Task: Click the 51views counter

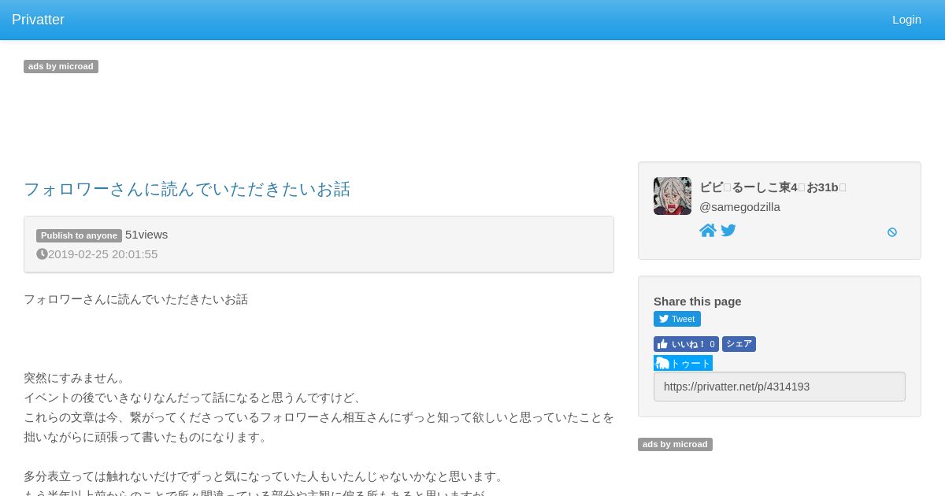Action: (146, 235)
